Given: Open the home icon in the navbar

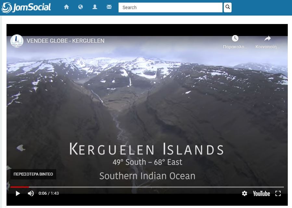Looking at the screenshot, I should click(x=67, y=7).
